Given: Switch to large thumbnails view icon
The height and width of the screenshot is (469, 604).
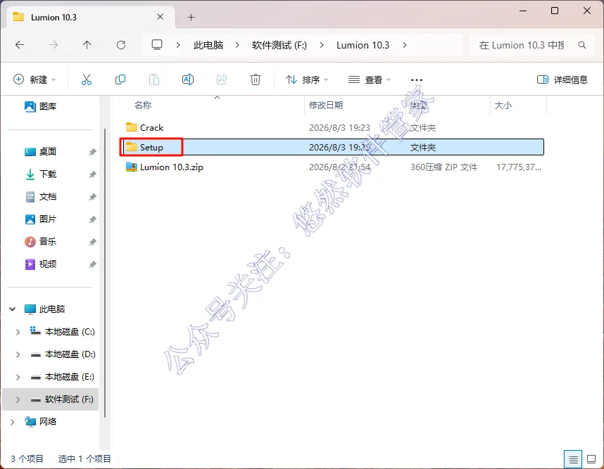Looking at the screenshot, I should (591, 459).
